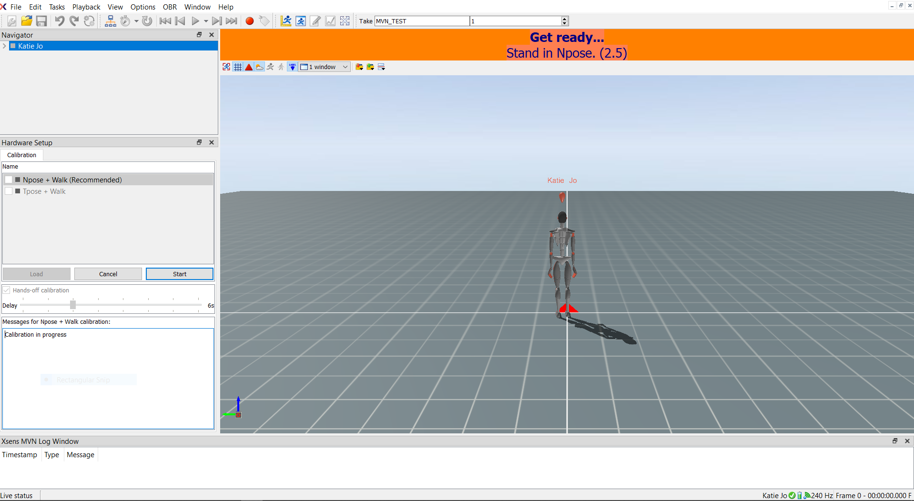
Task: Enable the Npose + Walk checkbox
Action: [8, 180]
